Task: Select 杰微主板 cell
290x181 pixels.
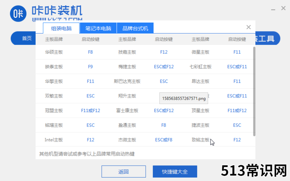Action: click(x=127, y=140)
